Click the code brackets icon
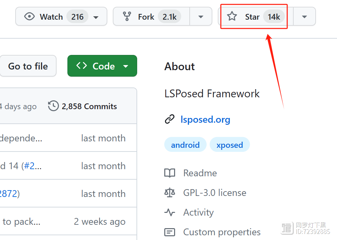Image resolution: width=337 pixels, height=240 pixels. coord(82,65)
